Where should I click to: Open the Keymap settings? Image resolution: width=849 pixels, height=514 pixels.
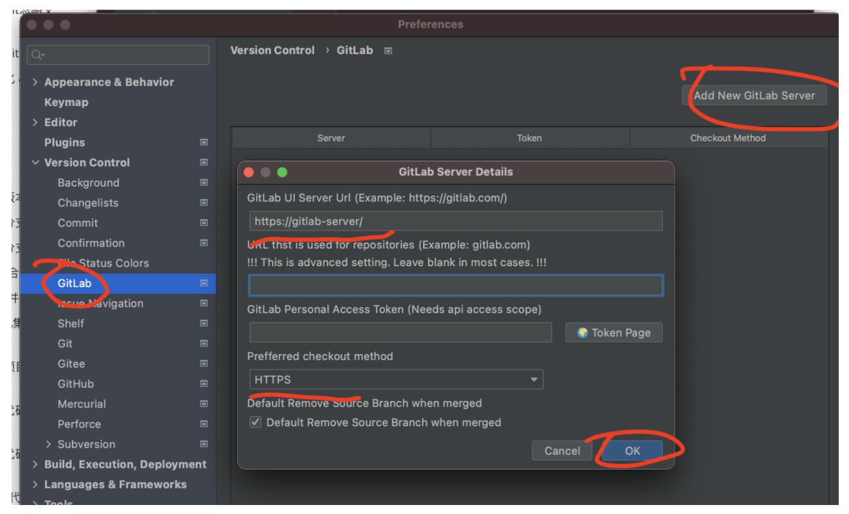[x=66, y=102]
